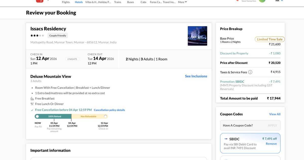
Task: Open the Cabs tab
Action: coord(143,2)
